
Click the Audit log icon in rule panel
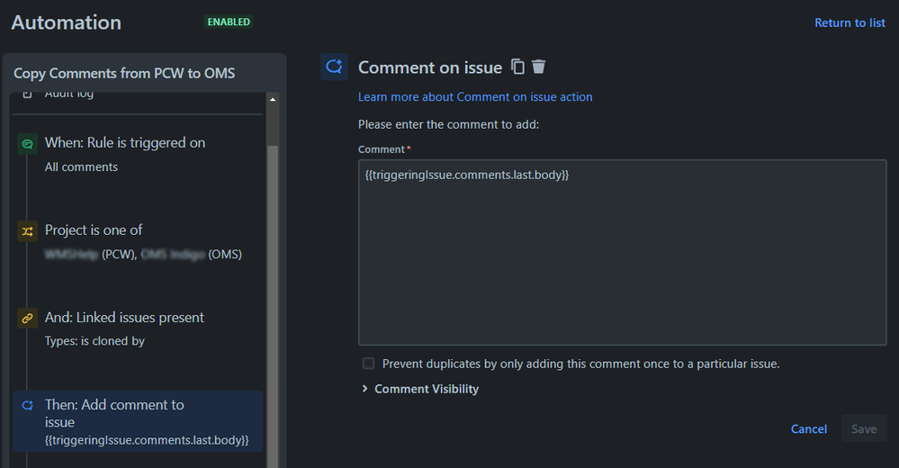pyautogui.click(x=27, y=94)
